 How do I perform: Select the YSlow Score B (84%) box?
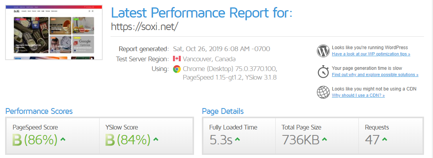click(x=146, y=135)
